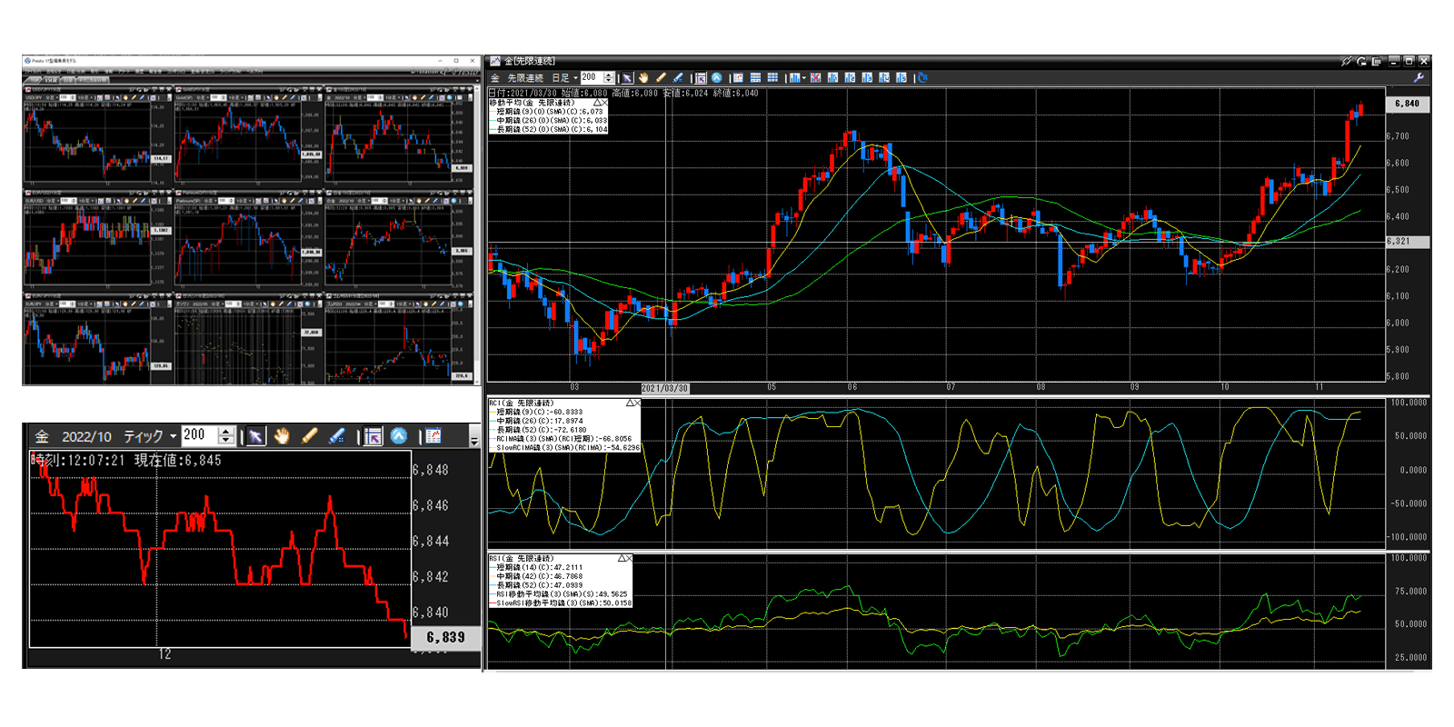Click the blue refresh icon in main chart toolbar
This screenshot has height=727, width=1454.
[x=922, y=78]
